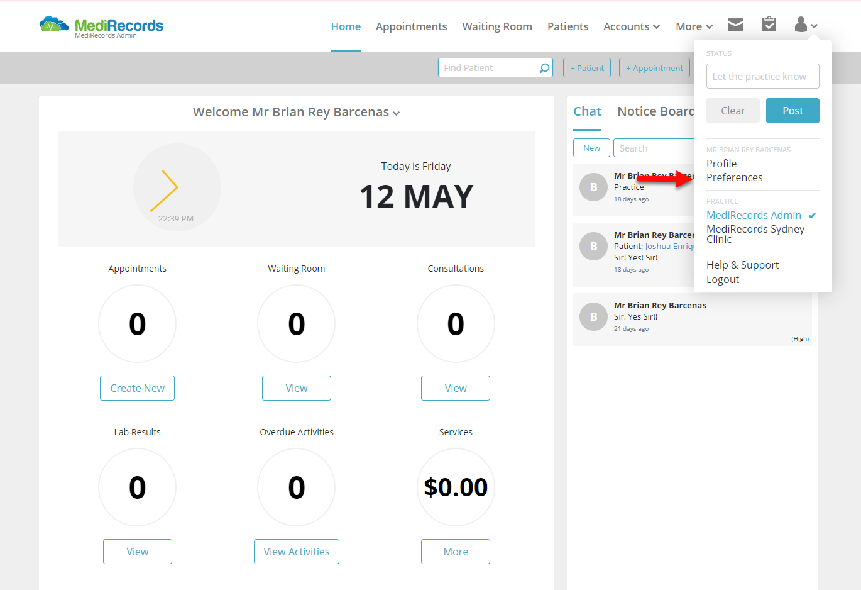Image resolution: width=861 pixels, height=590 pixels.
Task: Focus the Find Patient search field
Action: [495, 68]
